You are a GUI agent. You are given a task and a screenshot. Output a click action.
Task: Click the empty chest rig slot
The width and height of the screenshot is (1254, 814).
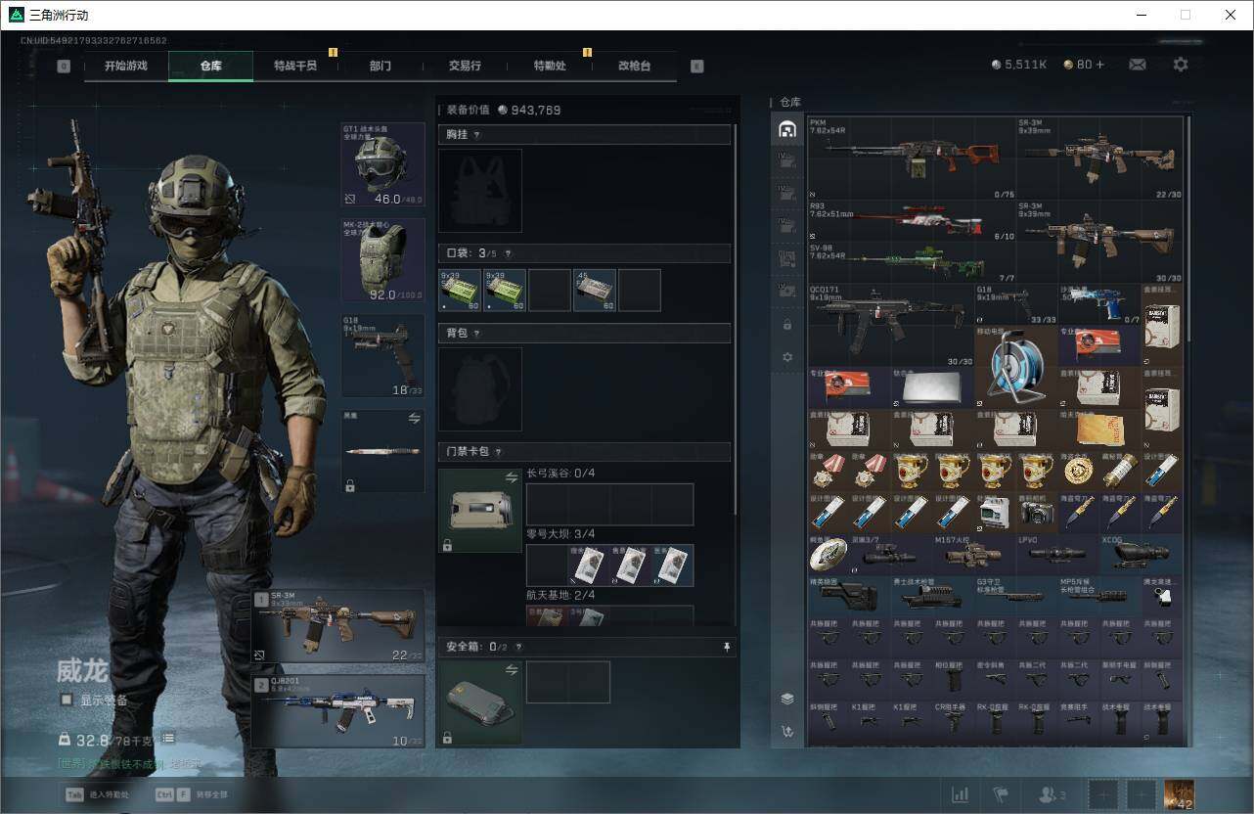pos(480,191)
